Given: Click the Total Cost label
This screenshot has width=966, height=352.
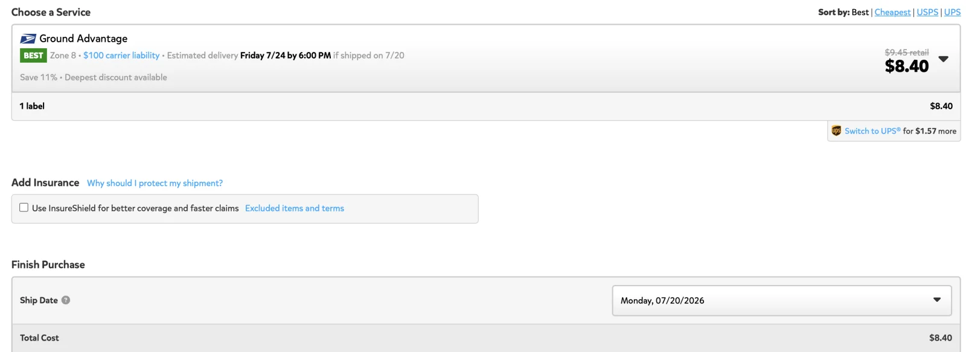Looking at the screenshot, I should [39, 338].
